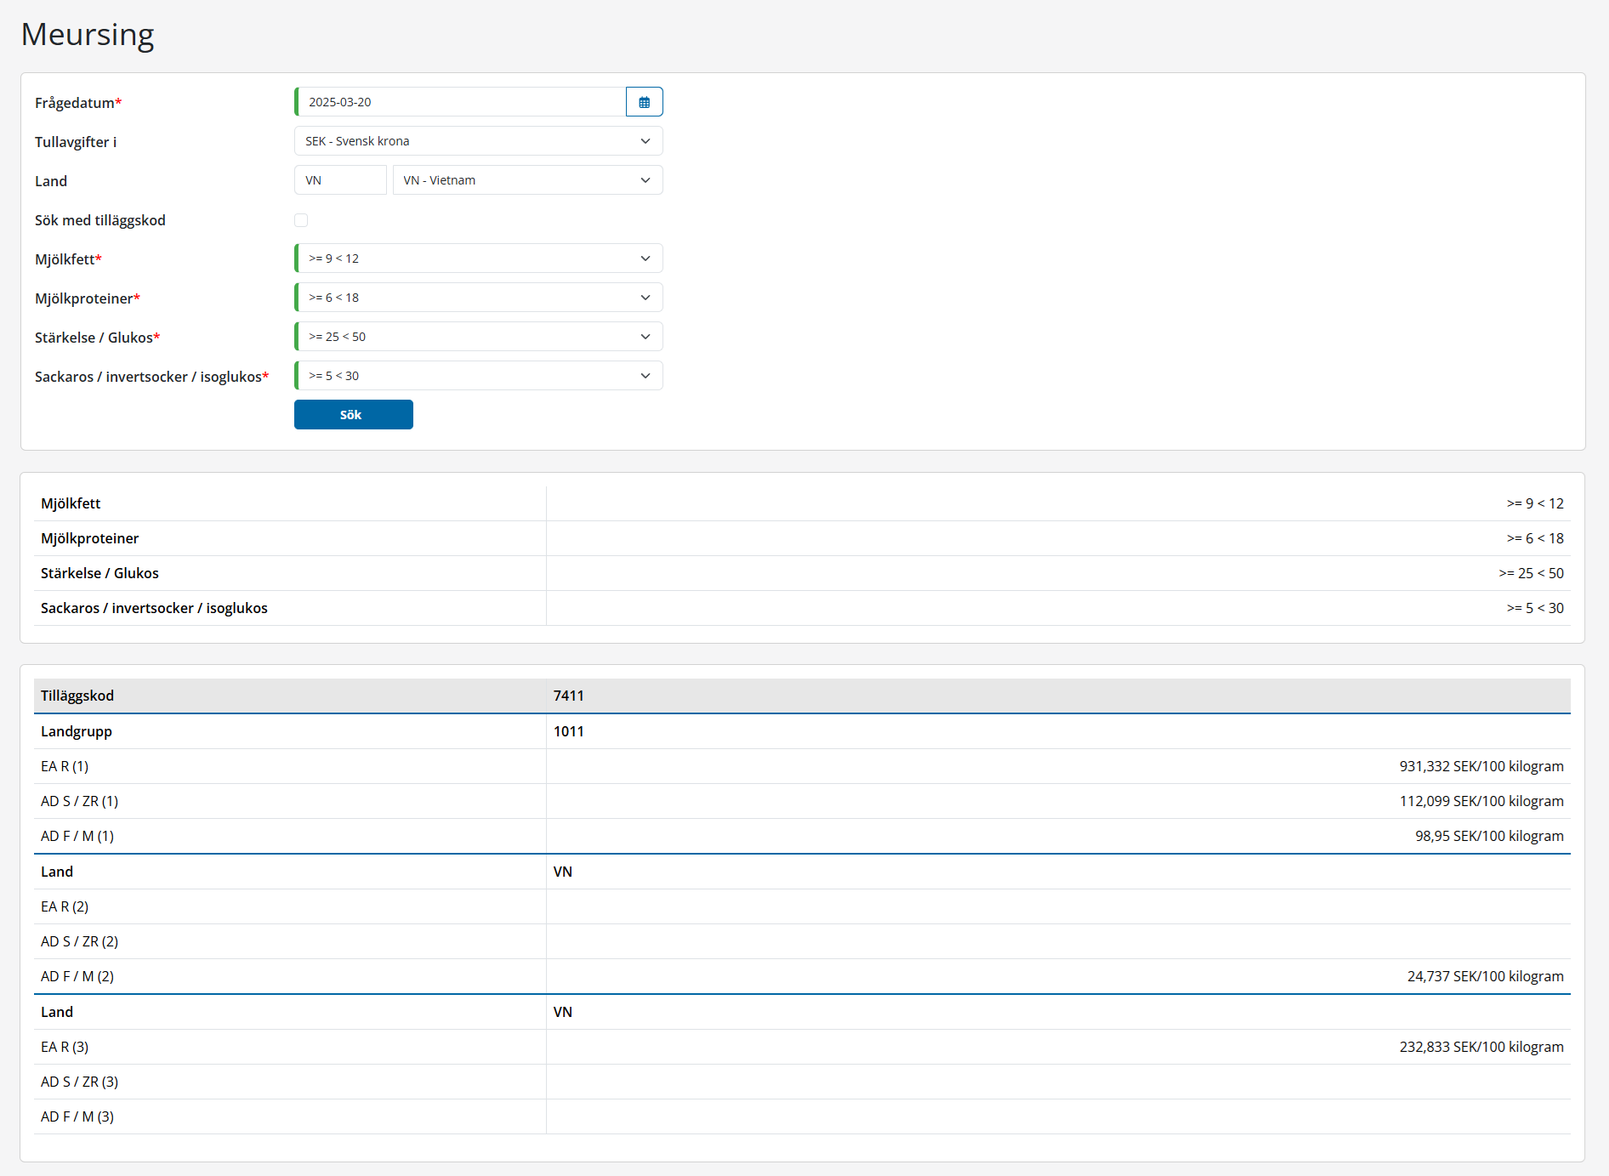This screenshot has height=1176, width=1609.
Task: Click the Meursing page heading
Action: click(88, 35)
